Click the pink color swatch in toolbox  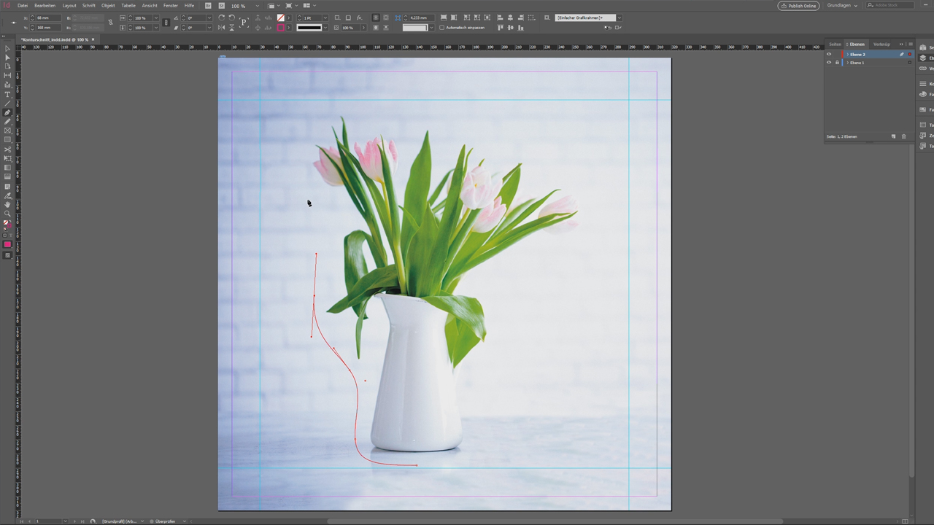8,244
